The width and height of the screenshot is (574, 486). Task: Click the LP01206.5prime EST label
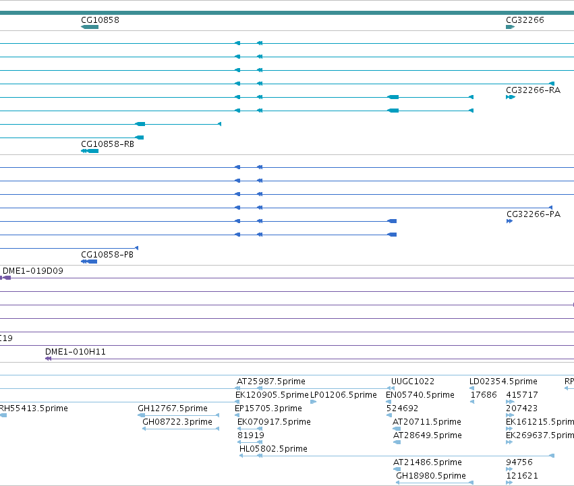343,395
